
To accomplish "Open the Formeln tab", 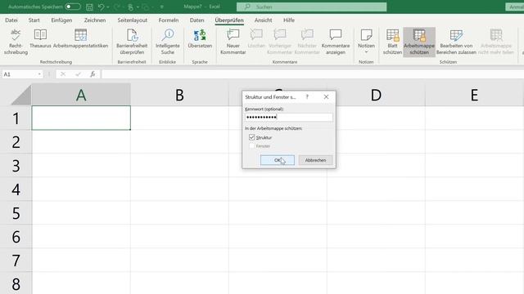I will point(169,20).
